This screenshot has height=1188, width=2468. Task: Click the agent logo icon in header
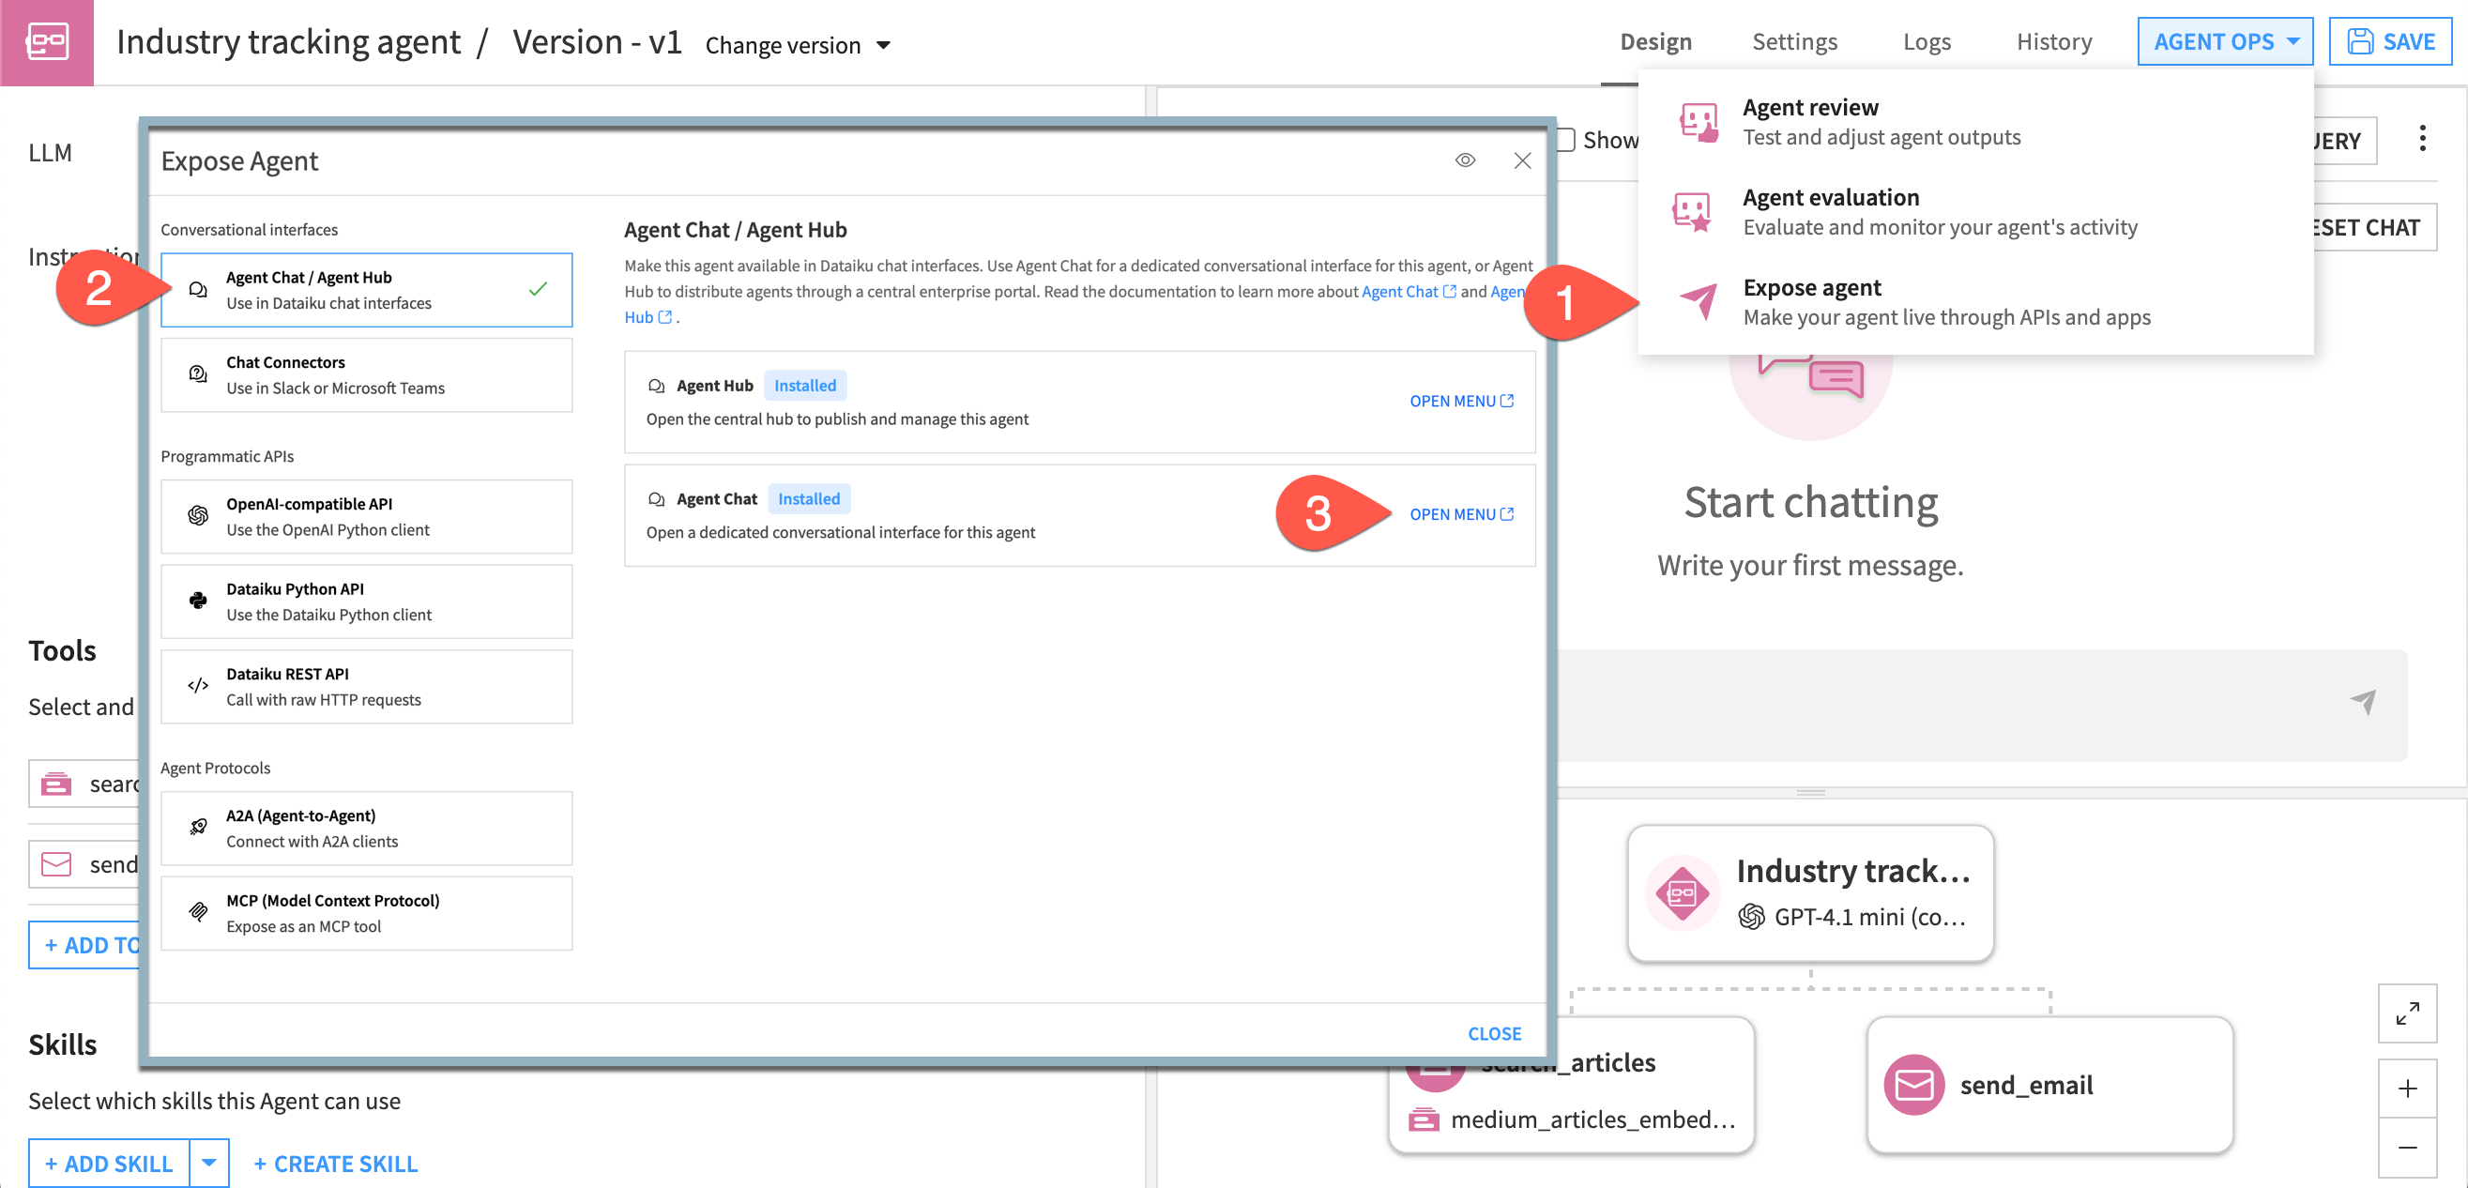[47, 42]
